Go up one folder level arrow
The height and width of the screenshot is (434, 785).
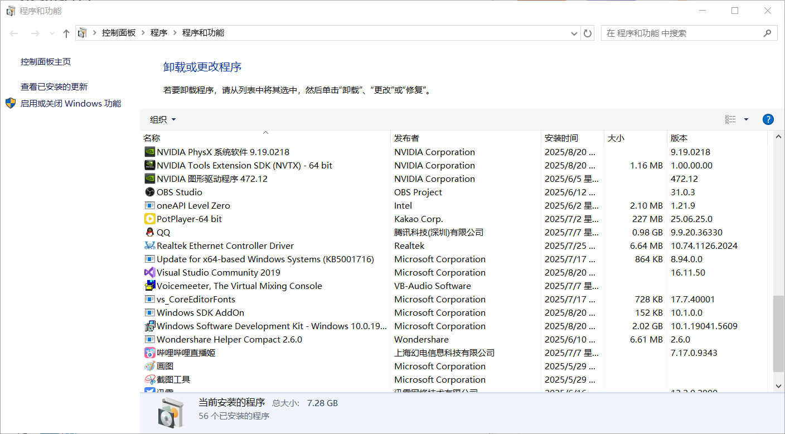click(66, 33)
